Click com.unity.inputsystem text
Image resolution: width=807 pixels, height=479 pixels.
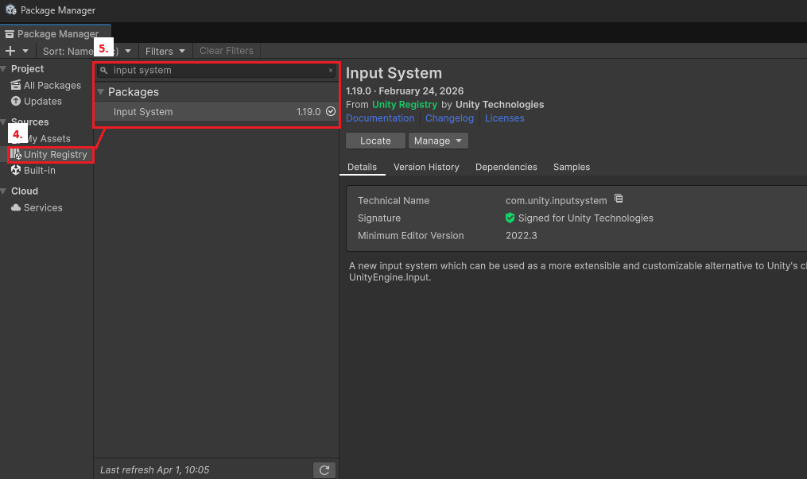[x=556, y=201]
